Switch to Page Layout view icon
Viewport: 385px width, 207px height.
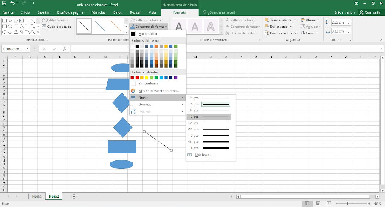click(318, 204)
